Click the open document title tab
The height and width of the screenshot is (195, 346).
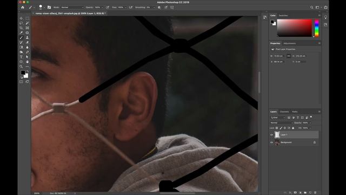[x=71, y=13]
